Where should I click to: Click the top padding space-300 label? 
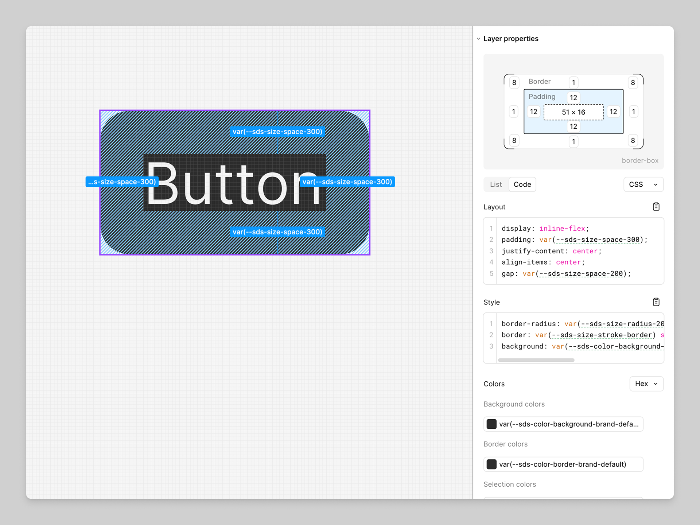[277, 132]
